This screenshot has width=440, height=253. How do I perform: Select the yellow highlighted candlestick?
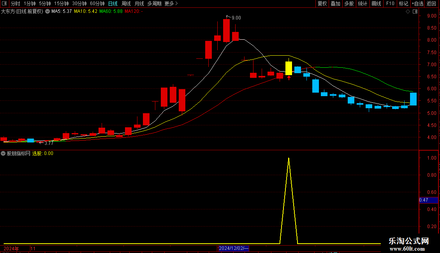tap(289, 68)
